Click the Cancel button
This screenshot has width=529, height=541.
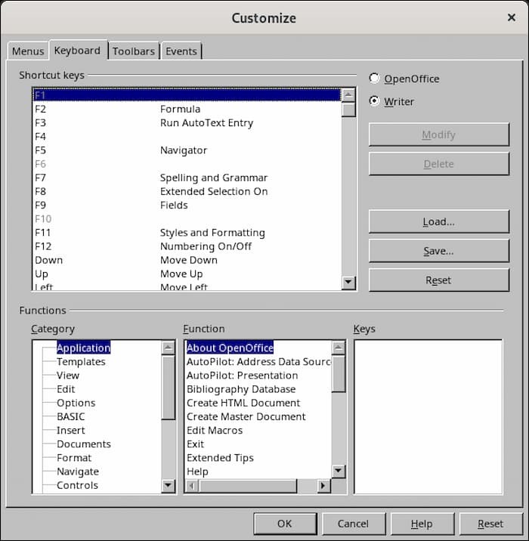tap(353, 524)
